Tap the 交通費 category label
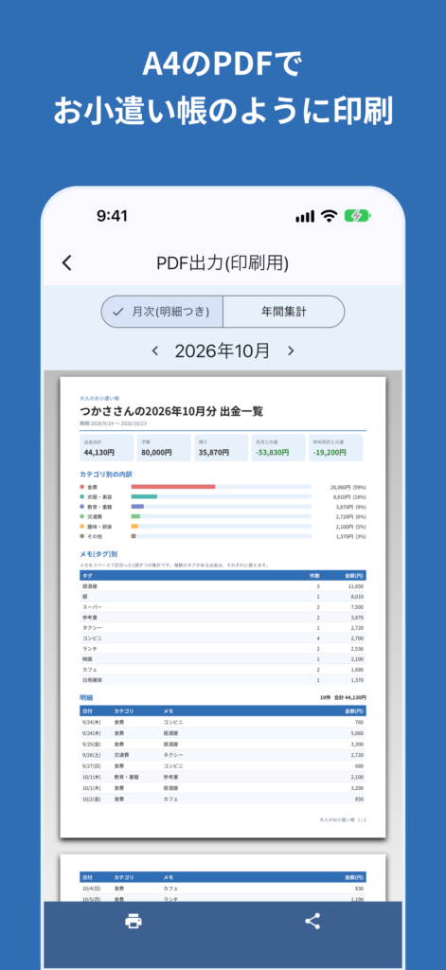Screen dimensions: 446x970 (96, 516)
